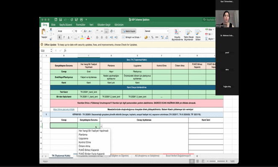This screenshot has width=278, height=167.
Task: Click the increase font size icon
Action: 85,31
